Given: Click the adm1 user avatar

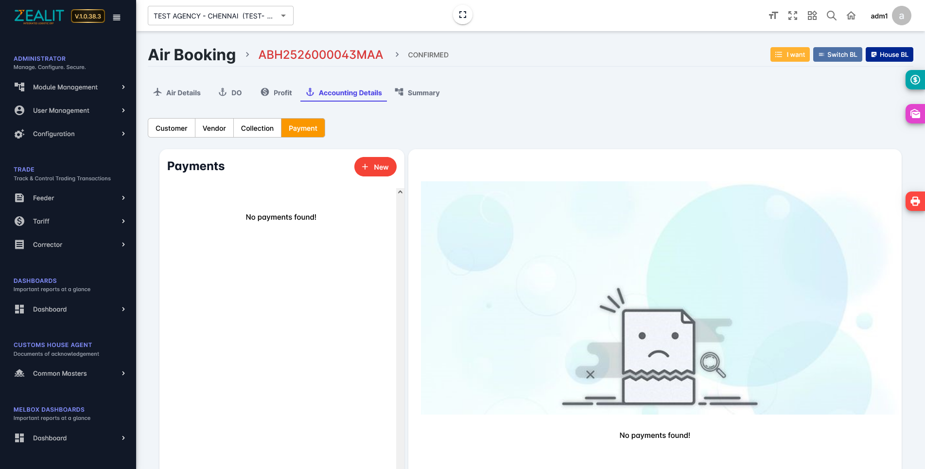Looking at the screenshot, I should click(x=901, y=16).
